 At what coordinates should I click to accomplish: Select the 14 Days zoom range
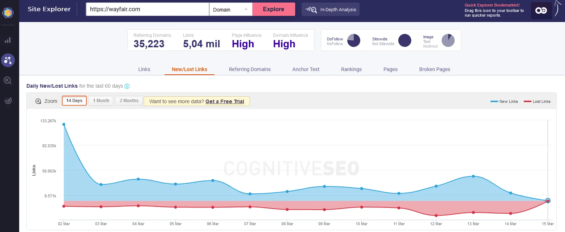(x=74, y=101)
